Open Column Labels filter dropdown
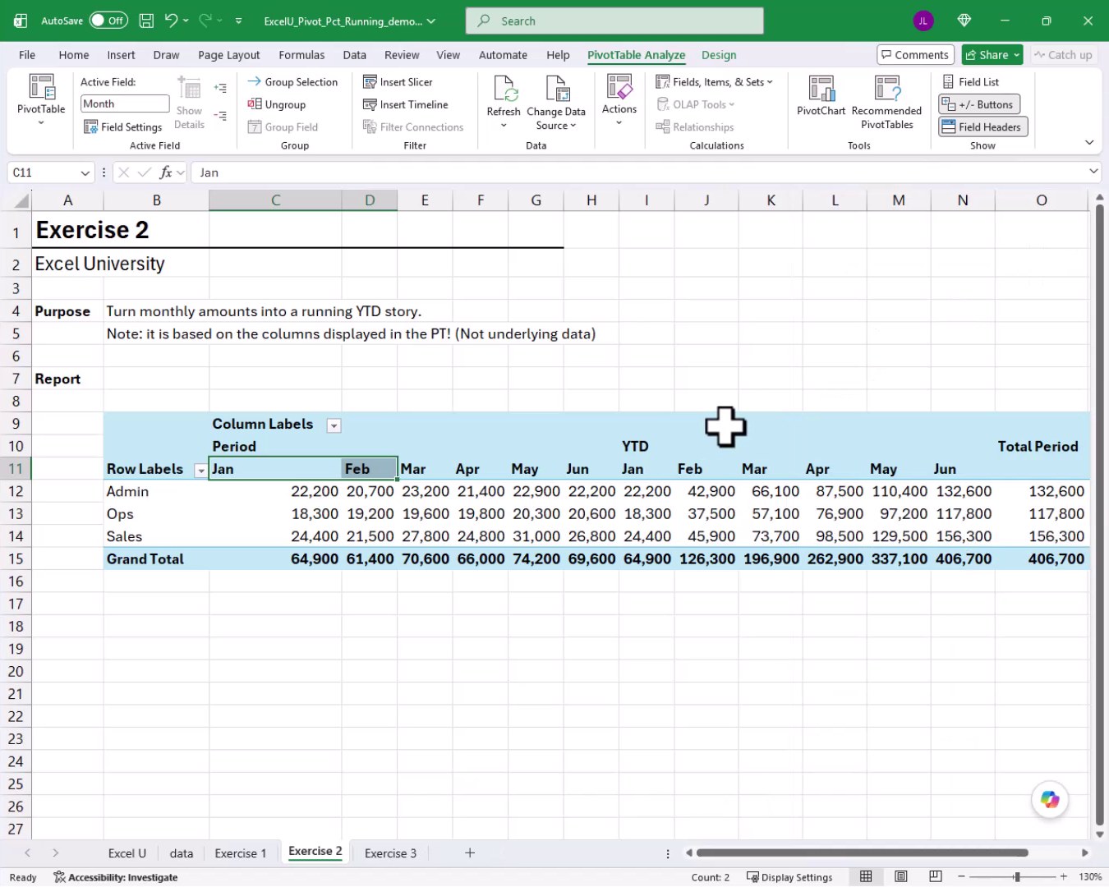 pos(334,425)
